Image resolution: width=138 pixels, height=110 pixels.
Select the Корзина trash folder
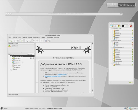17,64
